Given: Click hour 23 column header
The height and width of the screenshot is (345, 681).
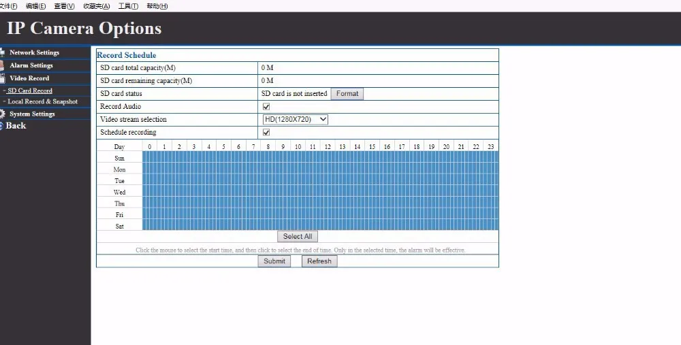Looking at the screenshot, I should [491, 147].
